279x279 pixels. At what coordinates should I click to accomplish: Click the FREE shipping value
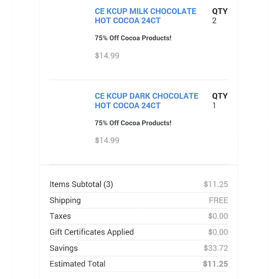coord(218,201)
